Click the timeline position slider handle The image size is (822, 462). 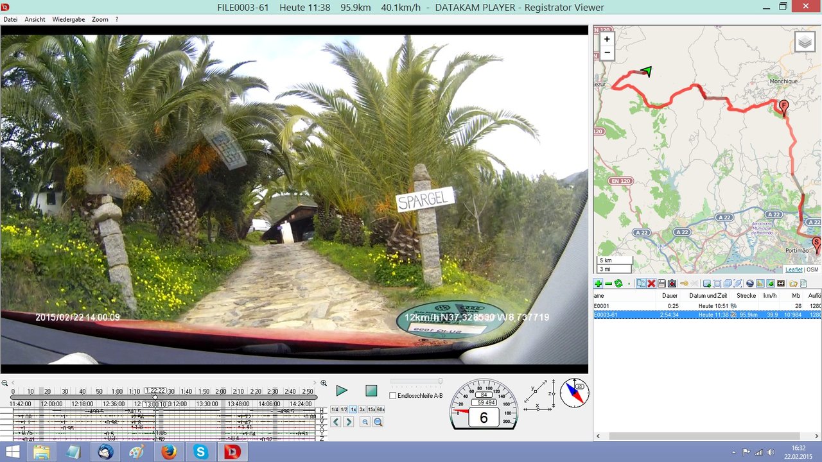click(x=155, y=397)
